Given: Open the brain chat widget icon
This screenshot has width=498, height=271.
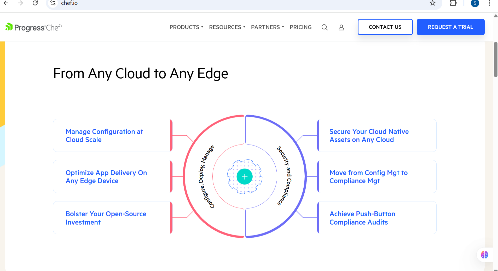Looking at the screenshot, I should 484,255.
